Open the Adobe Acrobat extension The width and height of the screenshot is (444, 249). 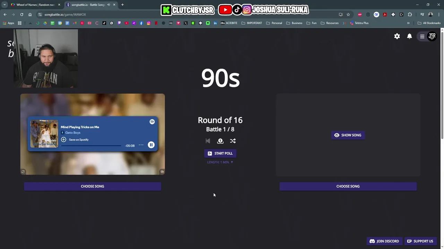pos(385,15)
